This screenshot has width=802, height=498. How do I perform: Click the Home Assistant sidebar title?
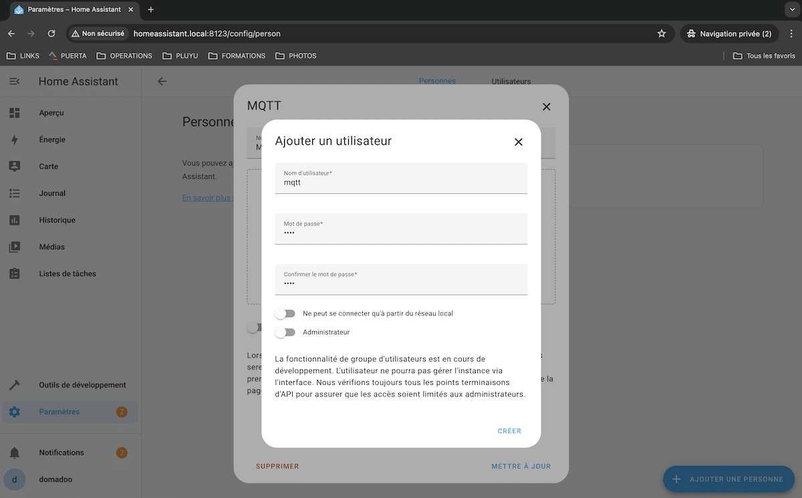(78, 82)
